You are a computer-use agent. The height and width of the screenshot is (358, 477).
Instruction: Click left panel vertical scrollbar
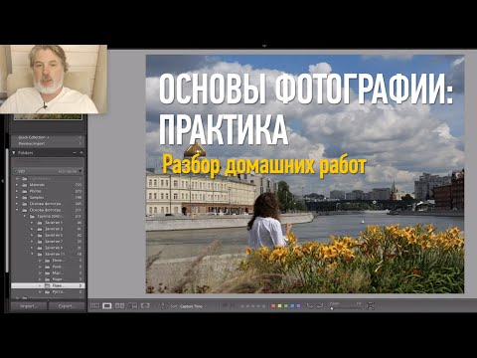click(7, 211)
